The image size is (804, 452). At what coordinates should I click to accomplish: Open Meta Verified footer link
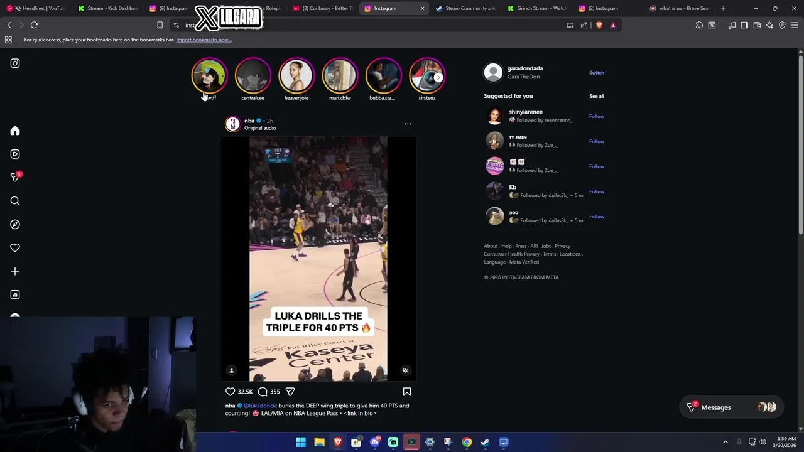(524, 262)
